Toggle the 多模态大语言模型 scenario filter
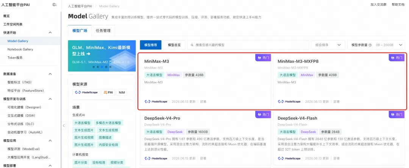The image size is (409, 168). click(108, 123)
